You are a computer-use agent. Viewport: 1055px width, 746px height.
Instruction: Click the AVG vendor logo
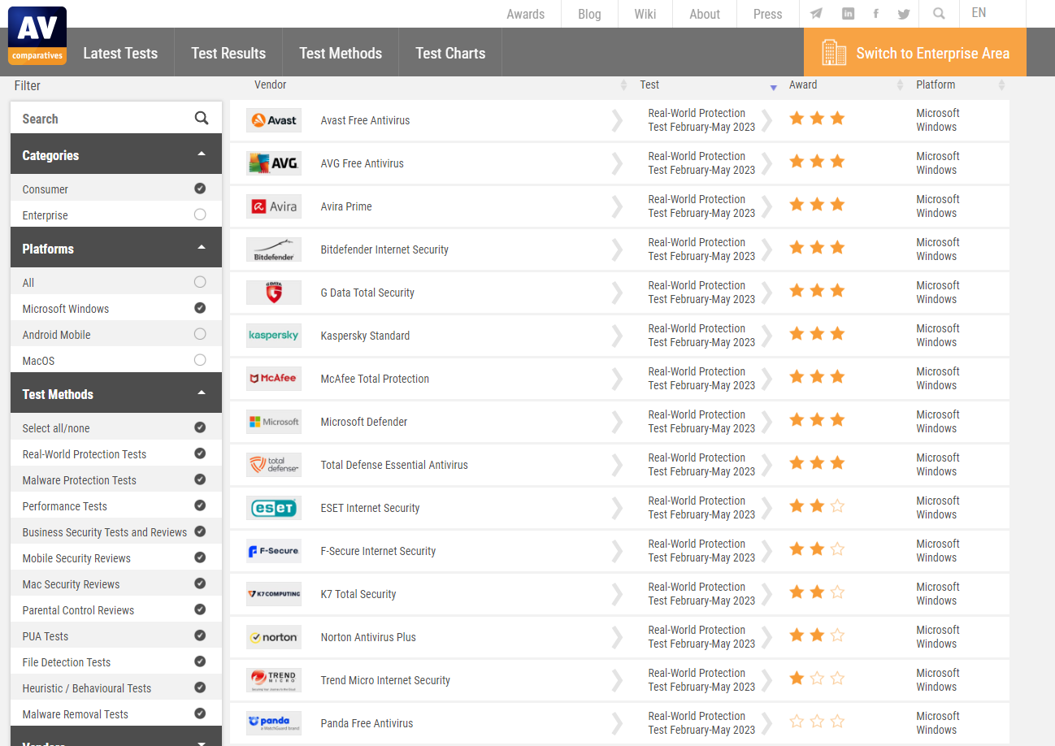tap(274, 163)
